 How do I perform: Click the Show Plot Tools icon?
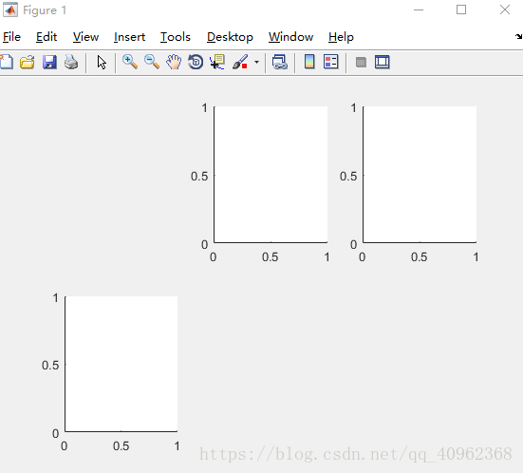click(383, 62)
